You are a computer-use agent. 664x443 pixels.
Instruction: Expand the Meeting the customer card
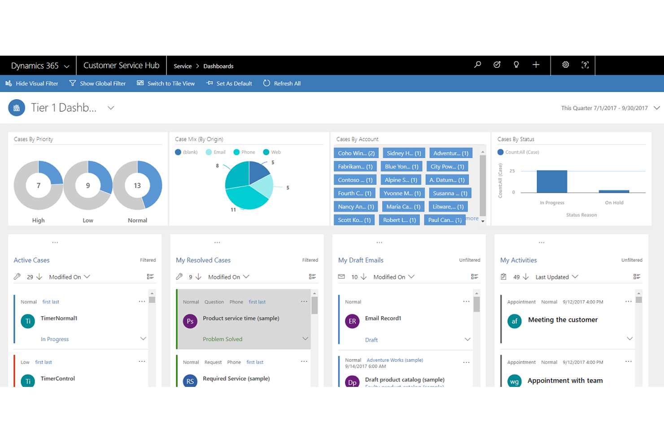(x=629, y=339)
